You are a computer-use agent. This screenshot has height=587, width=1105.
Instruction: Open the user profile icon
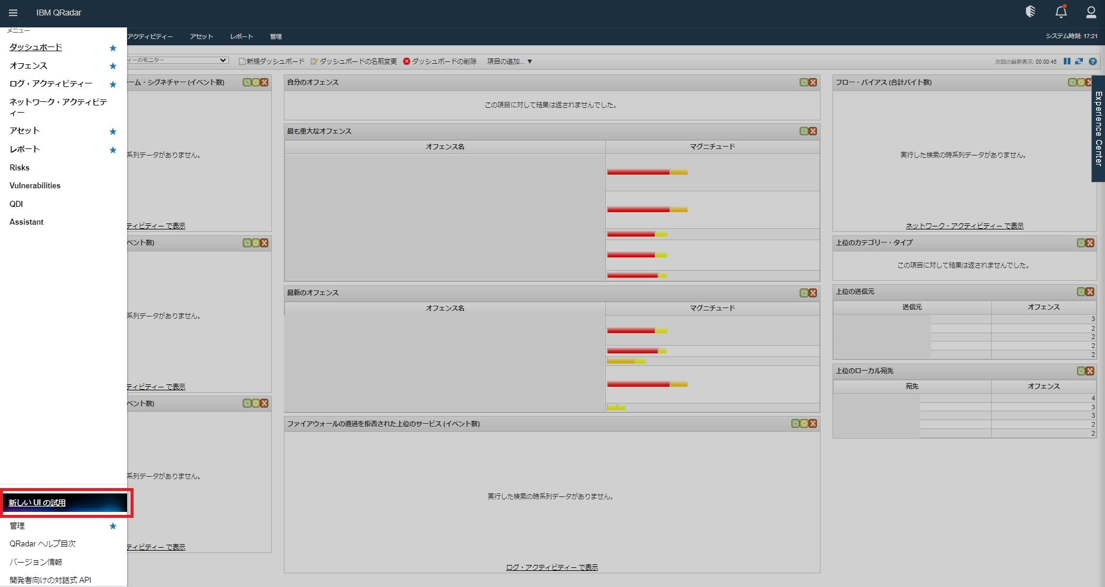1091,12
